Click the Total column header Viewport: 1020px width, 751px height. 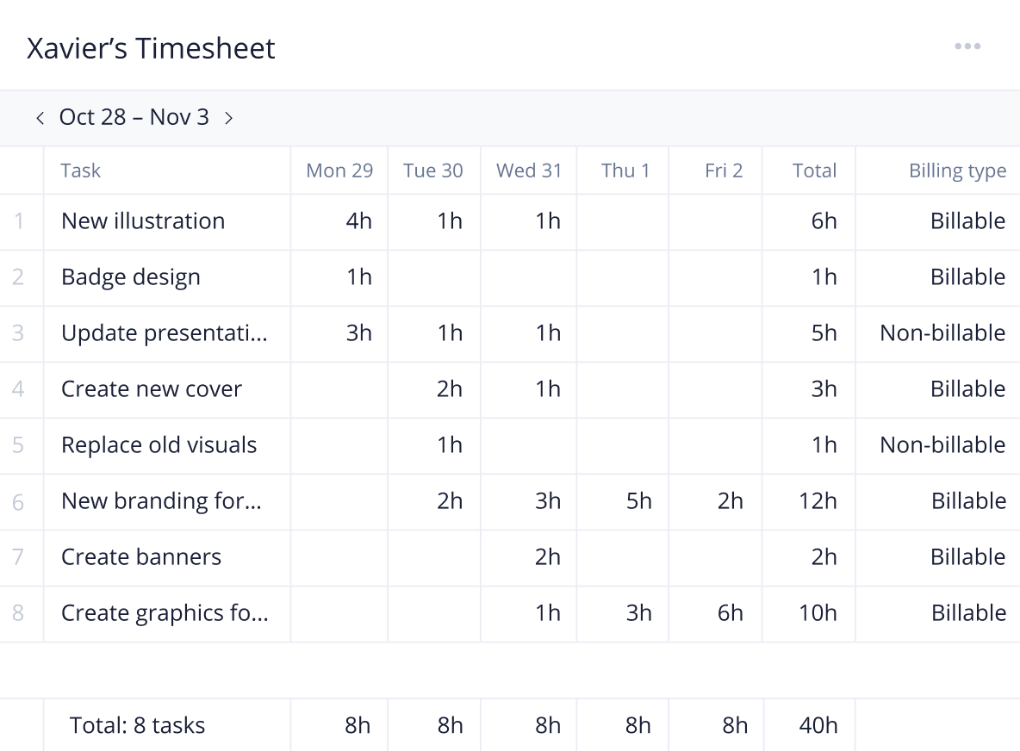[814, 171]
